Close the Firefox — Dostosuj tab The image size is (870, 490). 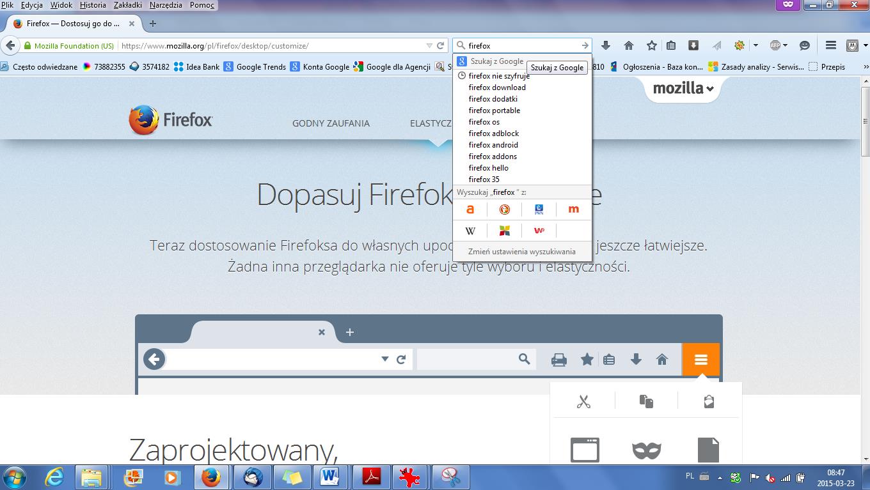pyautogui.click(x=132, y=24)
